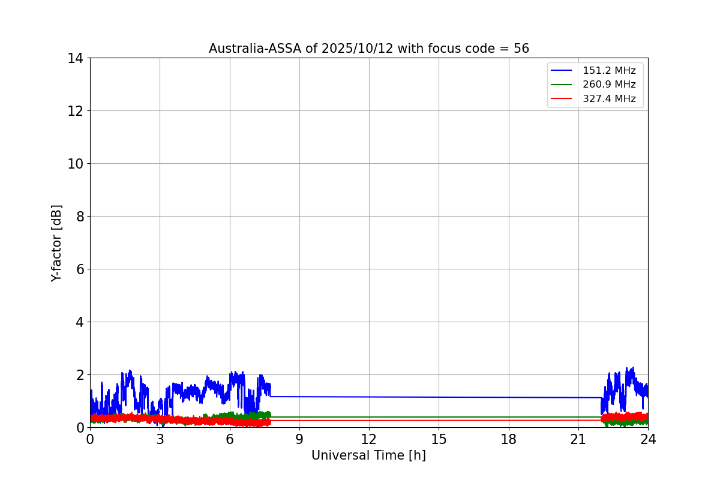Click the y-axis tick label 4

(79, 322)
